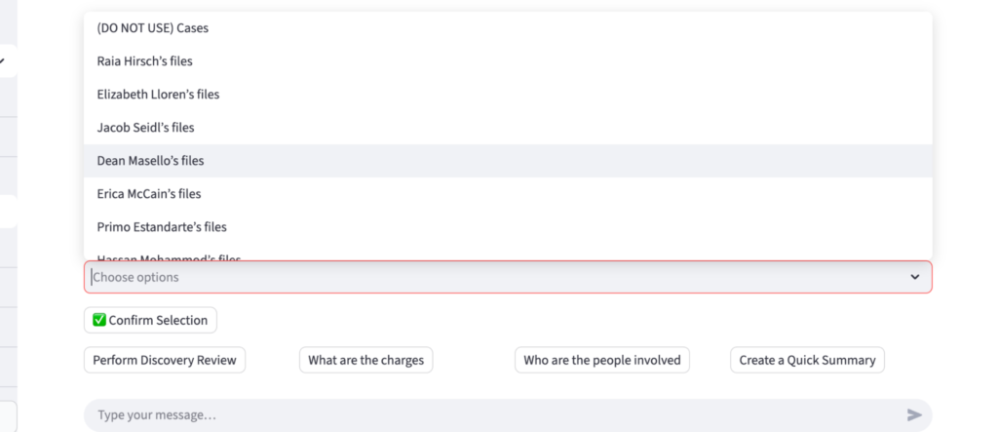The height and width of the screenshot is (432, 998).
Task: Click the green checkmark icon on Confirm Selection
Action: pos(99,320)
